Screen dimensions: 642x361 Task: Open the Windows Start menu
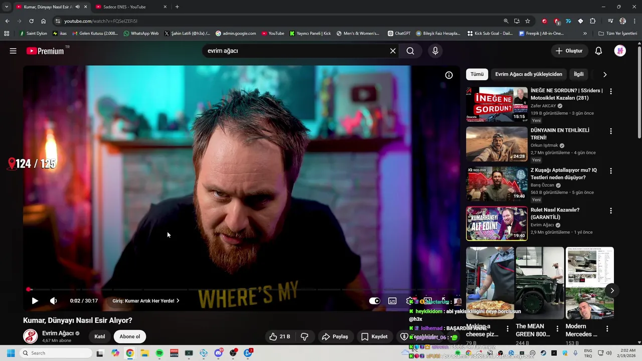(11, 353)
